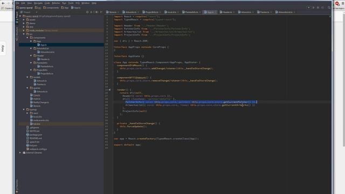Open the File menu

pyautogui.click(x=17, y=3)
